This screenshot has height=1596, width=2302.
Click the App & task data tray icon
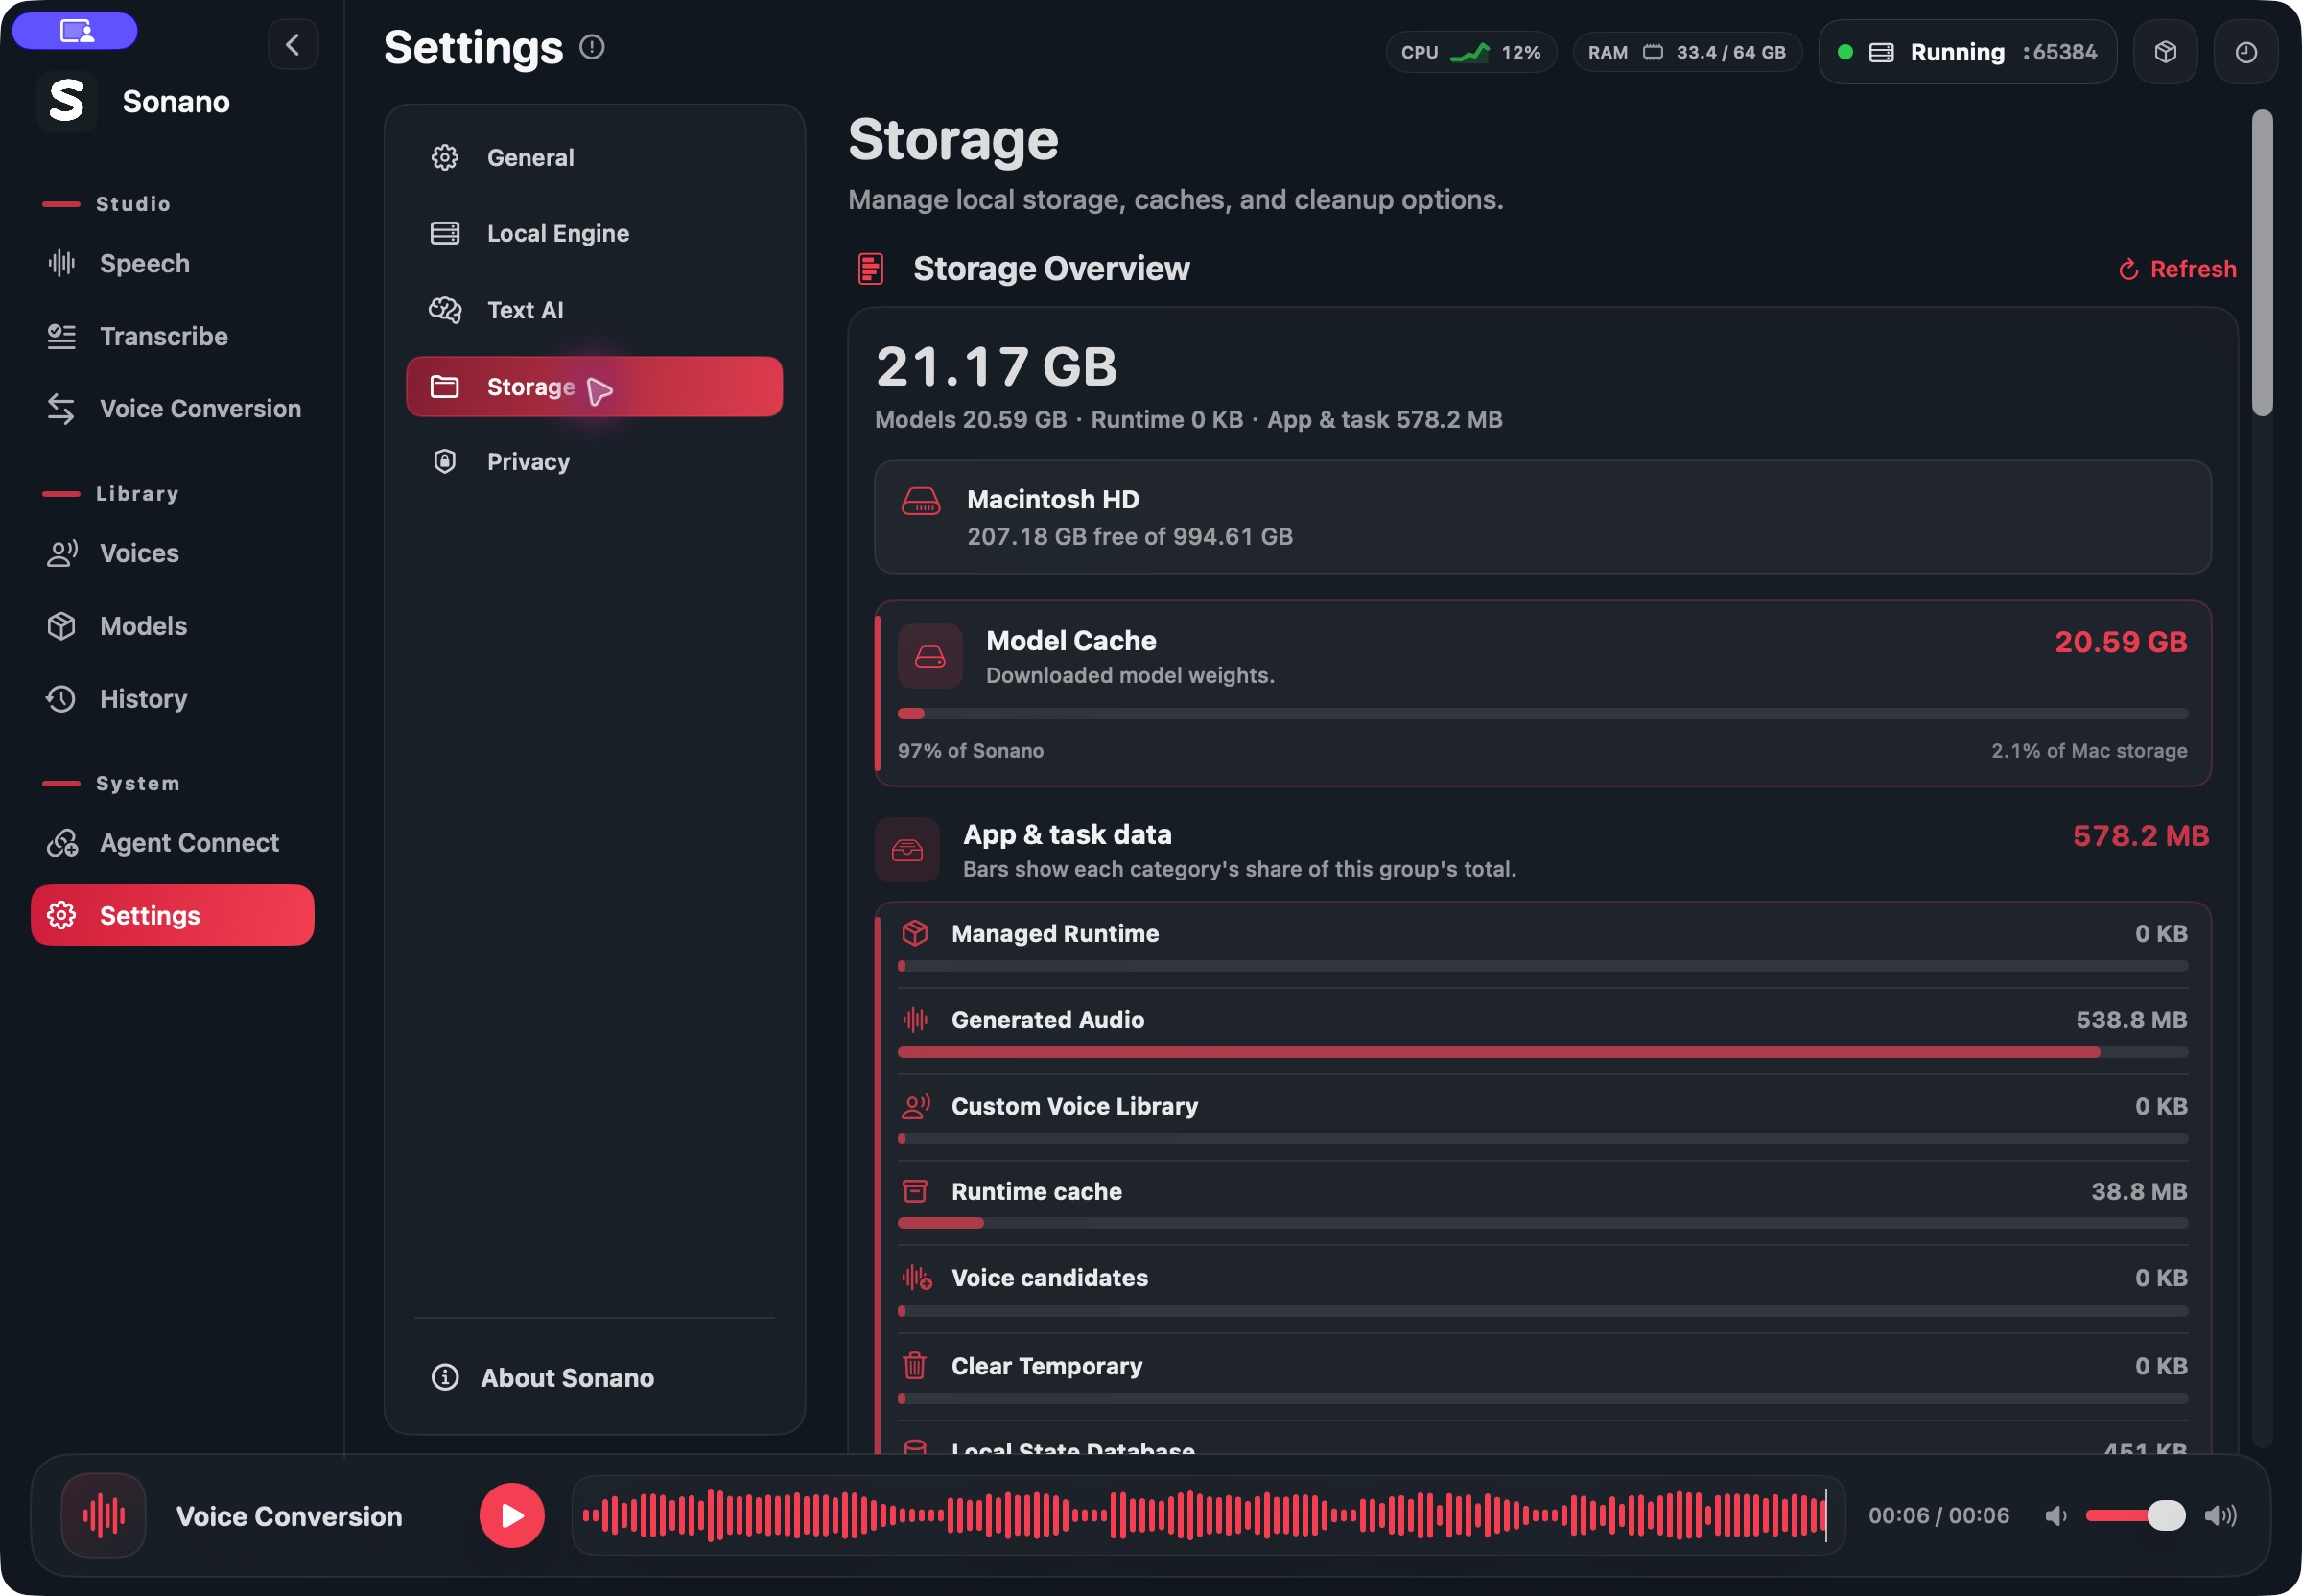click(907, 850)
